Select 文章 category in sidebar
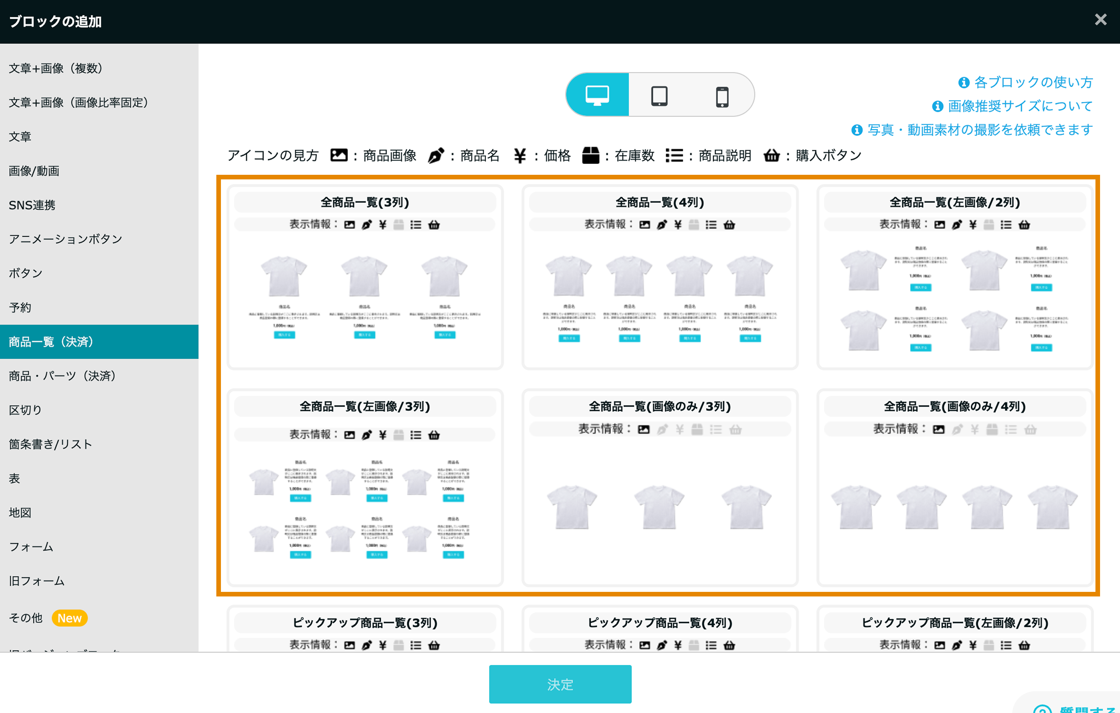 coord(99,136)
